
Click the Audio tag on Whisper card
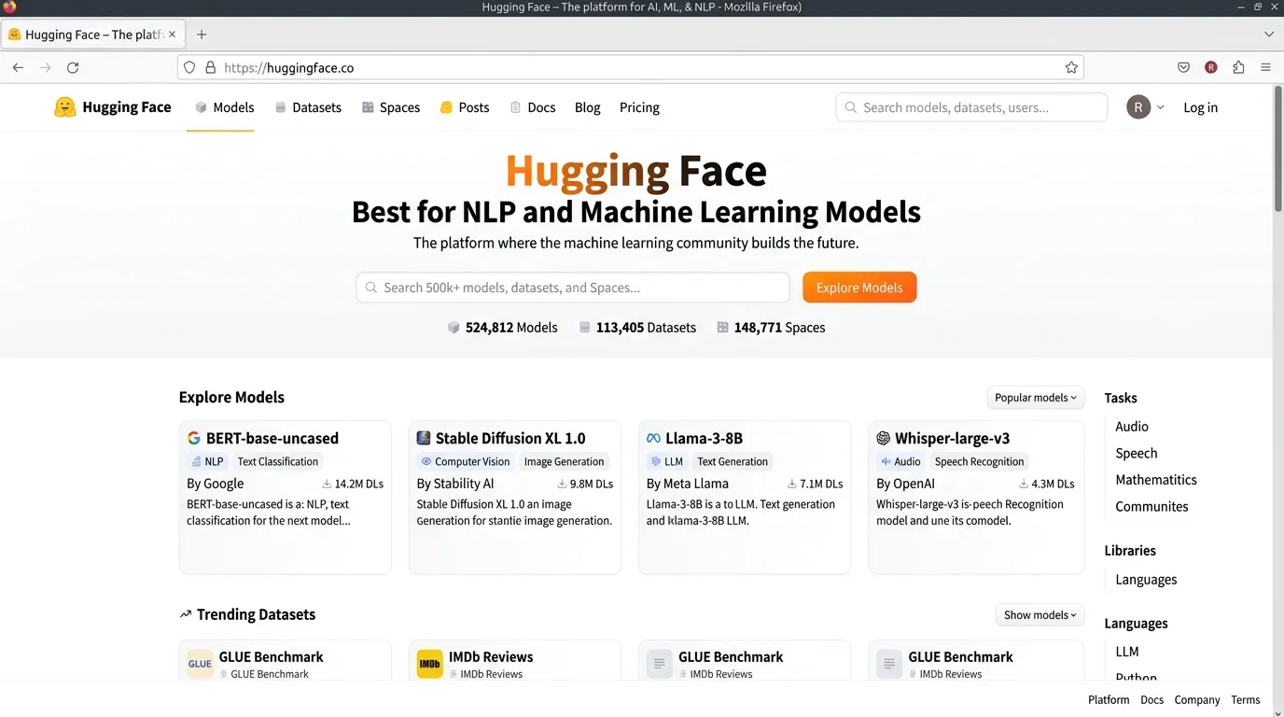point(900,461)
